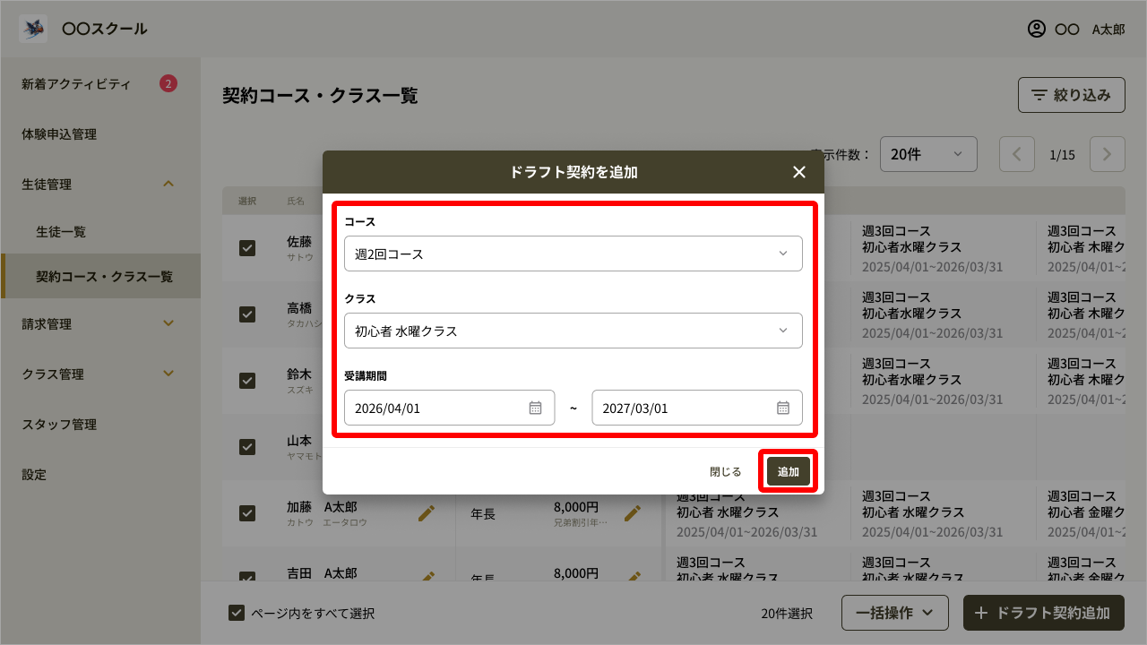Uncheck the checkbox on the 佐藤 row
Screen dimensions: 1147x645
point(248,248)
